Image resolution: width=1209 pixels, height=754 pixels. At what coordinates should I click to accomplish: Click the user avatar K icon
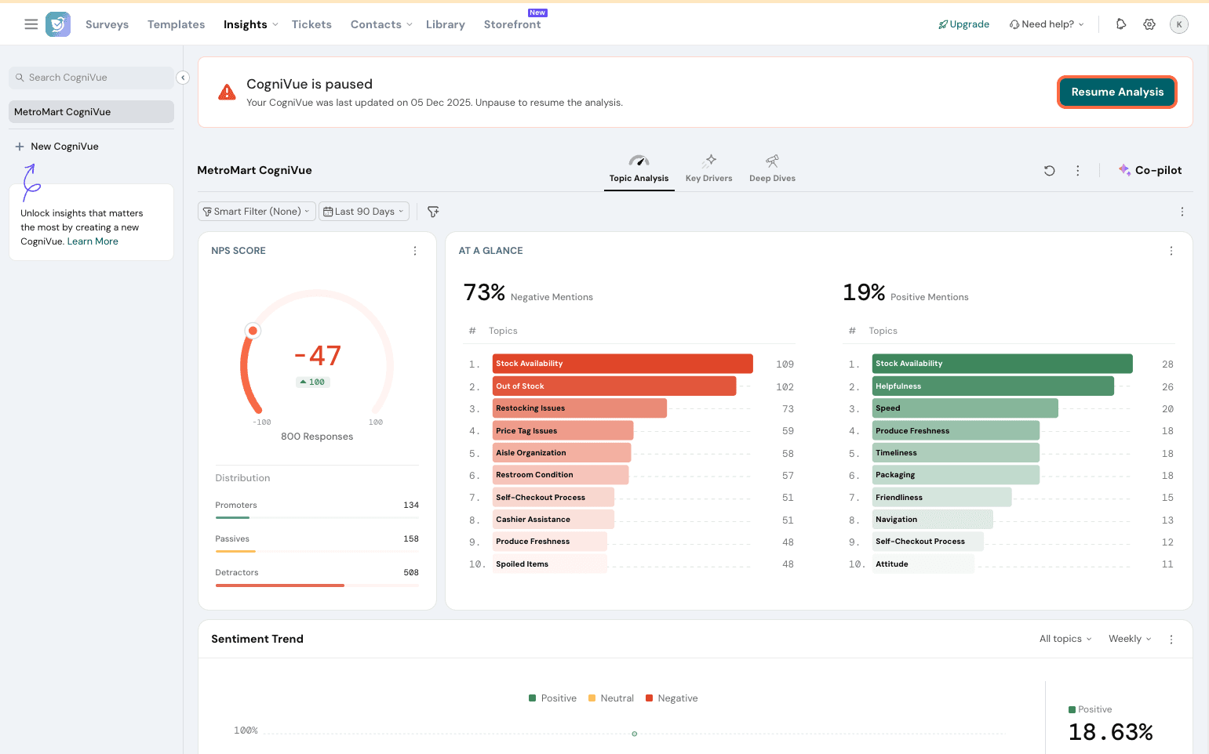[1178, 24]
